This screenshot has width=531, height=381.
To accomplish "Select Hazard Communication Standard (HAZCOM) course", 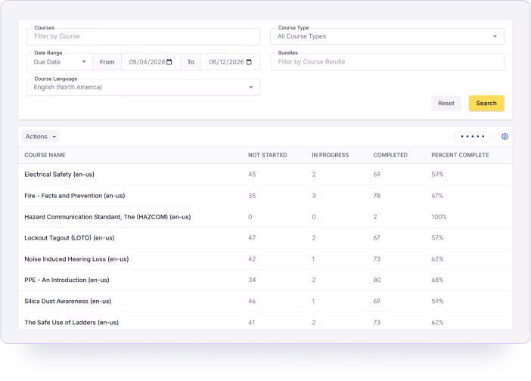I will click(x=107, y=217).
